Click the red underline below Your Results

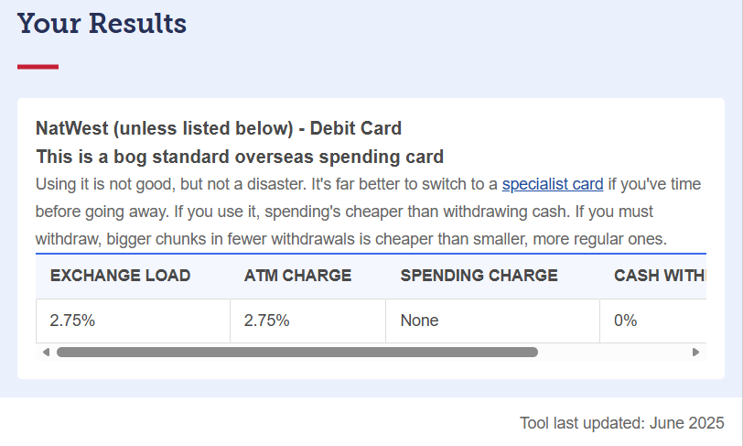tap(38, 67)
